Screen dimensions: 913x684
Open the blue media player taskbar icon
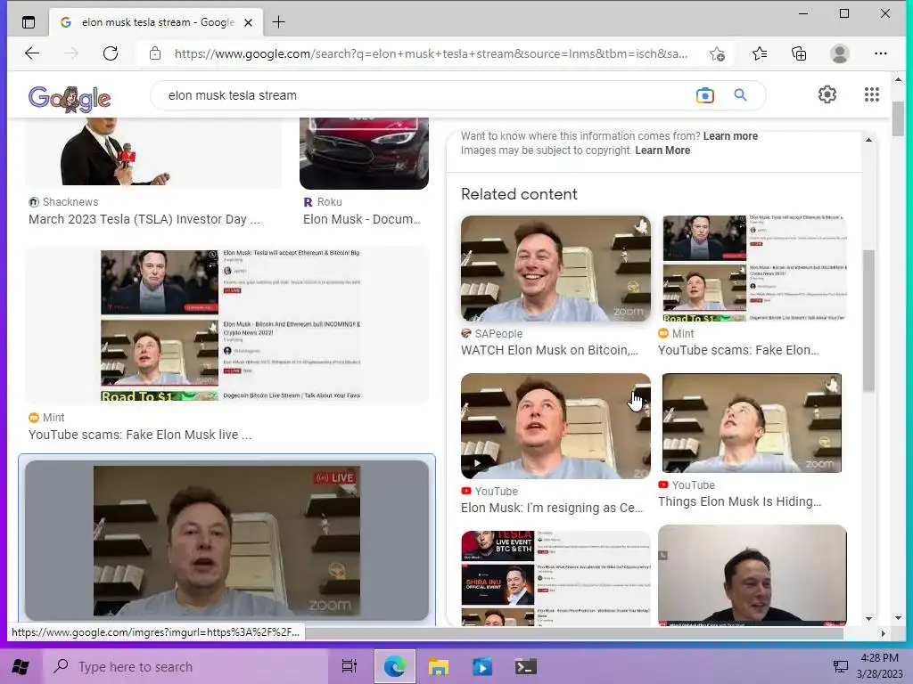(481, 666)
